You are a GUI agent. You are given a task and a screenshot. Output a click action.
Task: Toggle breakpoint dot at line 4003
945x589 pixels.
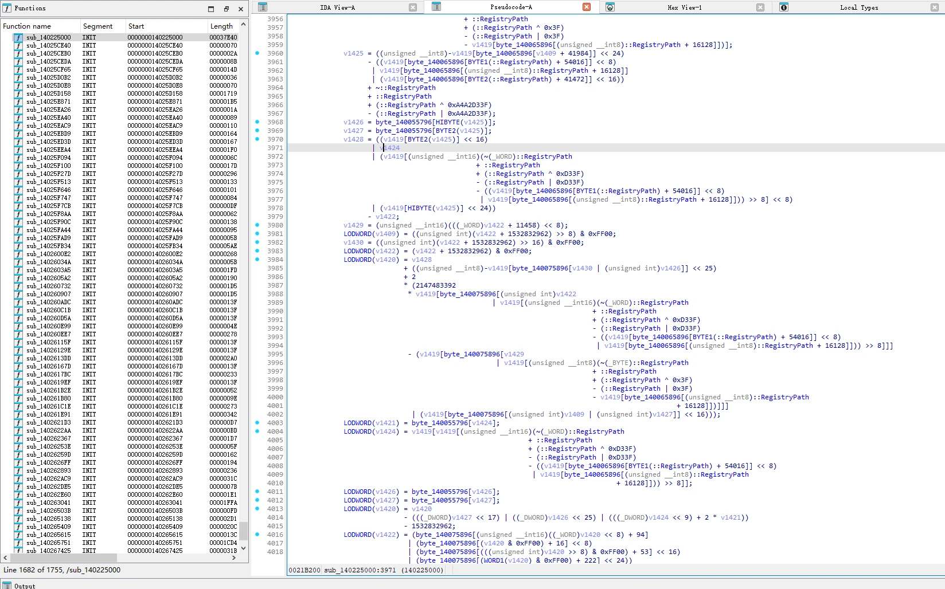tap(257, 423)
